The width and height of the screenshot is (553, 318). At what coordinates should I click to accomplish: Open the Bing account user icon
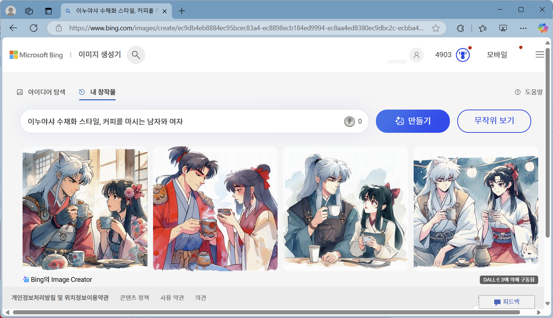[416, 55]
